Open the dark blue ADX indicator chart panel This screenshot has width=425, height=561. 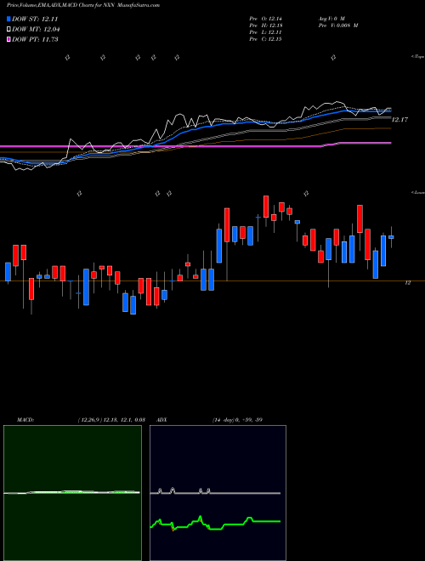[x=218, y=493]
